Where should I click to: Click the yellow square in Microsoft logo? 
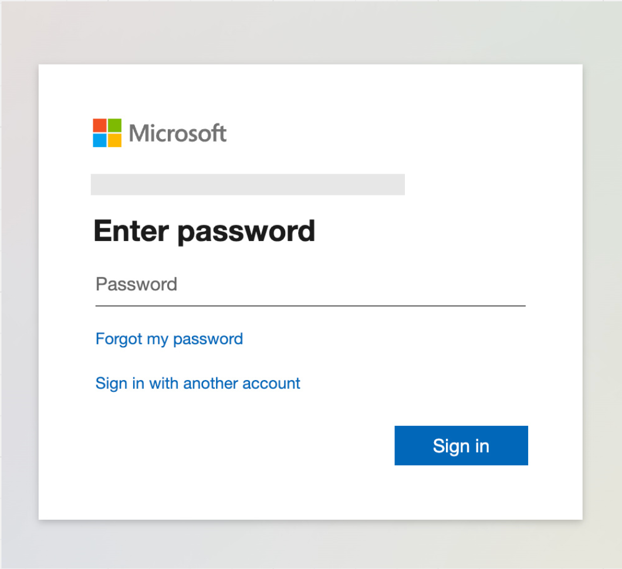pyautogui.click(x=114, y=140)
